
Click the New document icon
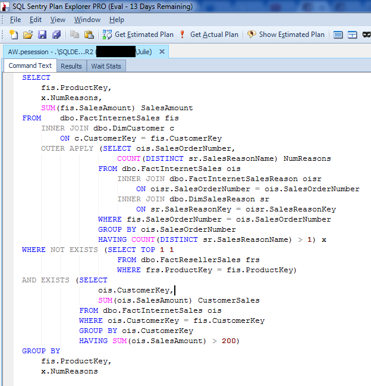click(14, 35)
